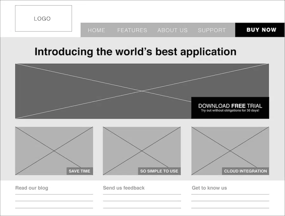Image resolution: width=285 pixels, height=216 pixels.
Task: Open the SUPPORT section
Action: coord(212,30)
